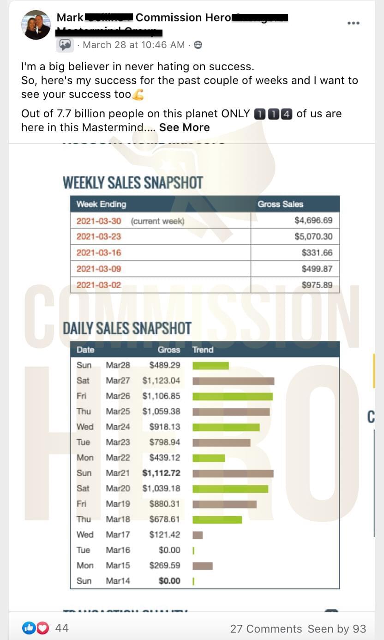384x640 pixels.
Task: Click the green Mar26 trend bar
Action: (x=233, y=396)
